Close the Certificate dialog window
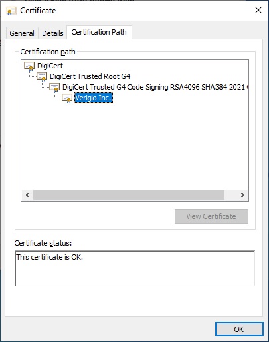This screenshot has width=269, height=342. click(258, 10)
